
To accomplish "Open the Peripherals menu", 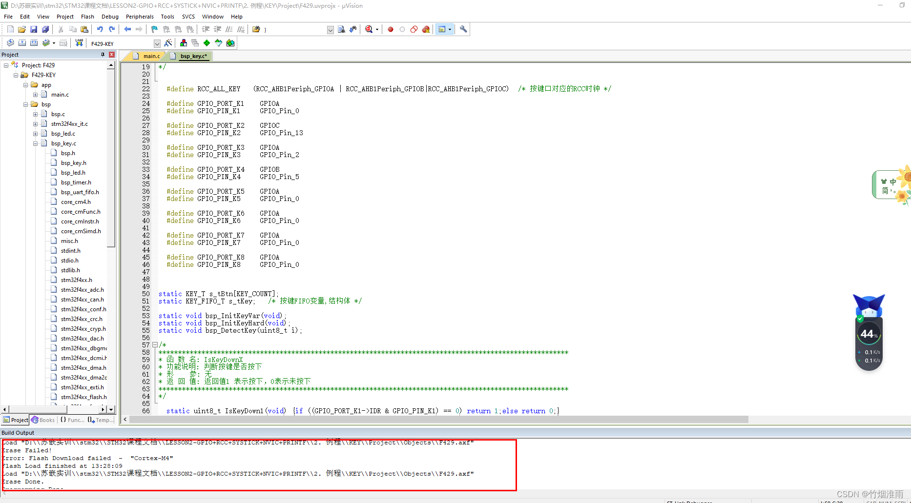I will click(140, 17).
